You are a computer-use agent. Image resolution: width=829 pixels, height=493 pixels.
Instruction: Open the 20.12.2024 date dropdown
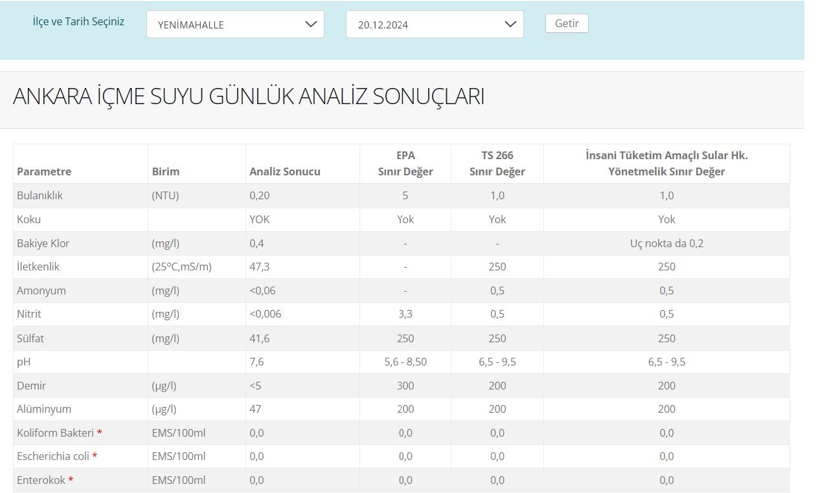(435, 25)
